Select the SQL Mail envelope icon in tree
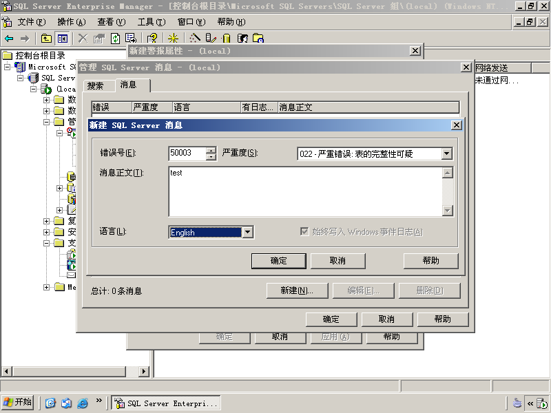 click(72, 275)
